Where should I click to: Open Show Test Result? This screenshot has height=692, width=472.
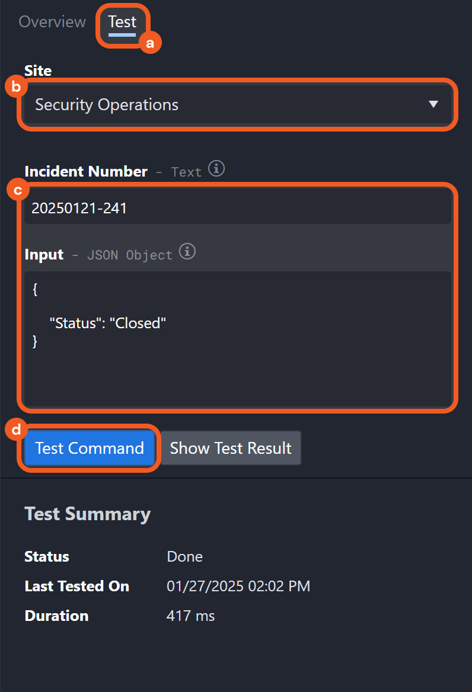click(x=230, y=448)
